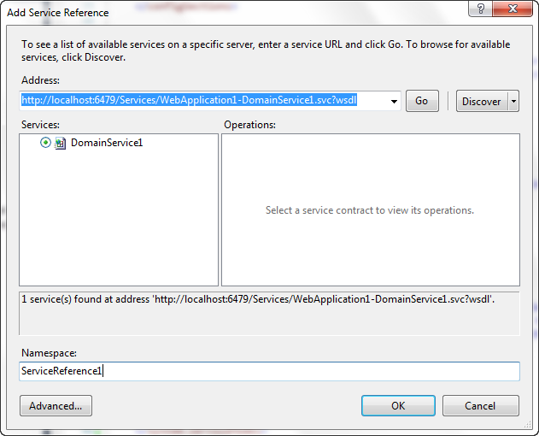
Task: Select the DomainService1 tree item label
Action: point(107,143)
